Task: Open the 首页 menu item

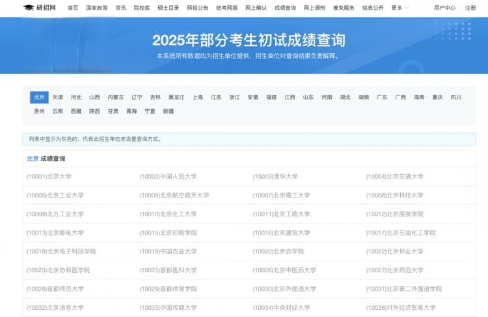Action: click(73, 8)
